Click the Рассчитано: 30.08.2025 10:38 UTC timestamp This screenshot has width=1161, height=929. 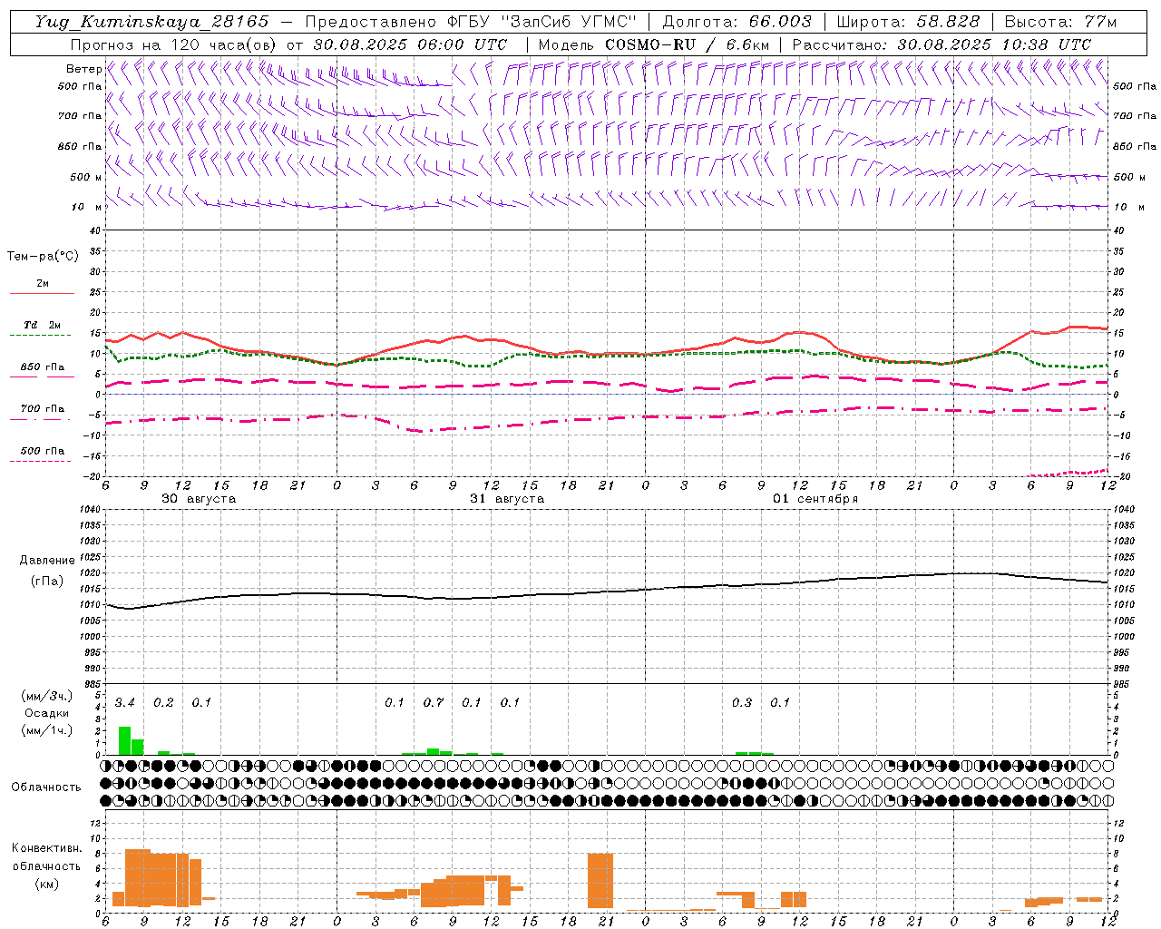[941, 44]
